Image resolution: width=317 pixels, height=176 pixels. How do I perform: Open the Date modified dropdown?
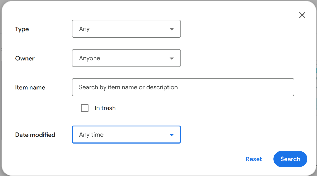(126, 135)
